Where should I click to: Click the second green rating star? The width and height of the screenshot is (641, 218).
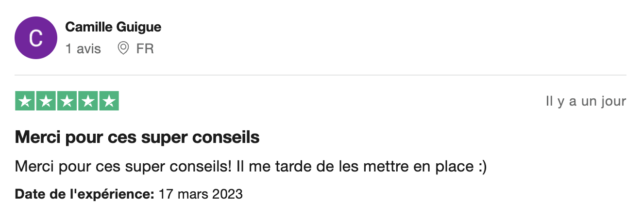(x=46, y=101)
